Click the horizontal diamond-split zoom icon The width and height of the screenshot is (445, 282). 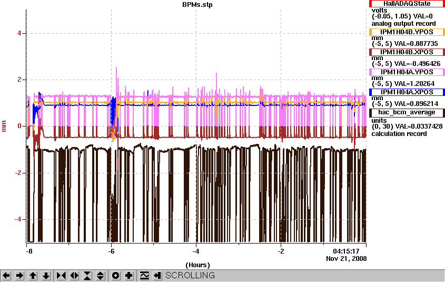74,276
